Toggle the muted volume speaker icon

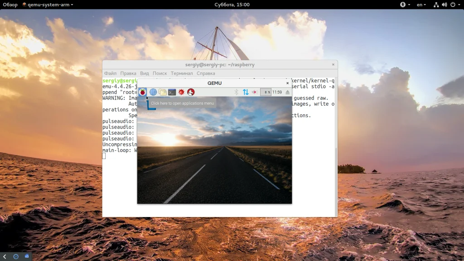[x=255, y=92]
